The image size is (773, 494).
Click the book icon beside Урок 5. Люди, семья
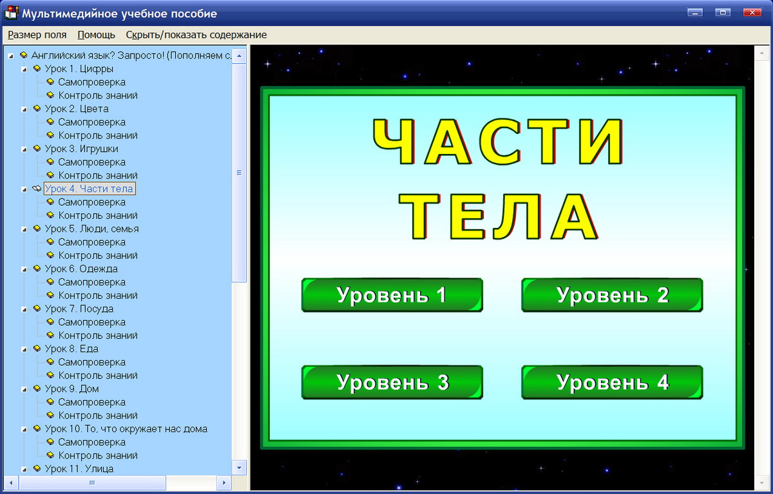[37, 229]
